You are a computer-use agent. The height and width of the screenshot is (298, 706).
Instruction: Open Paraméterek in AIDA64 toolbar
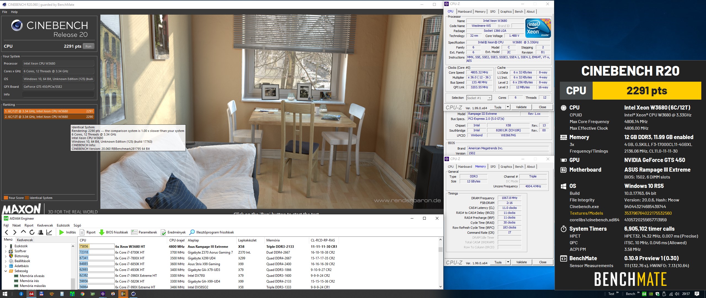[144, 232]
